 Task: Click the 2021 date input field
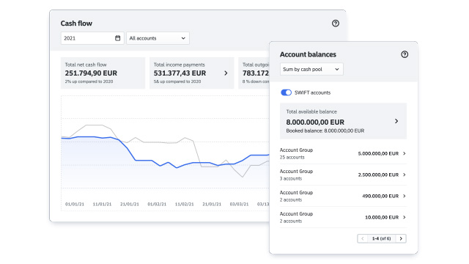92,38
